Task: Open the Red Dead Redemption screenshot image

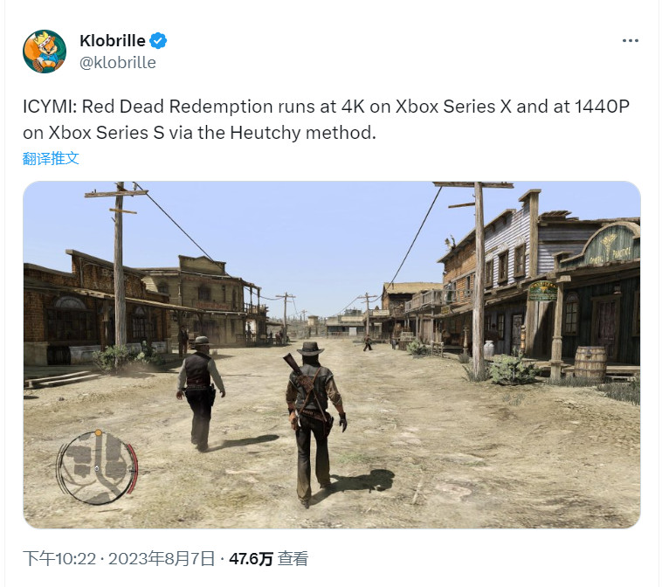Action: coord(332,355)
